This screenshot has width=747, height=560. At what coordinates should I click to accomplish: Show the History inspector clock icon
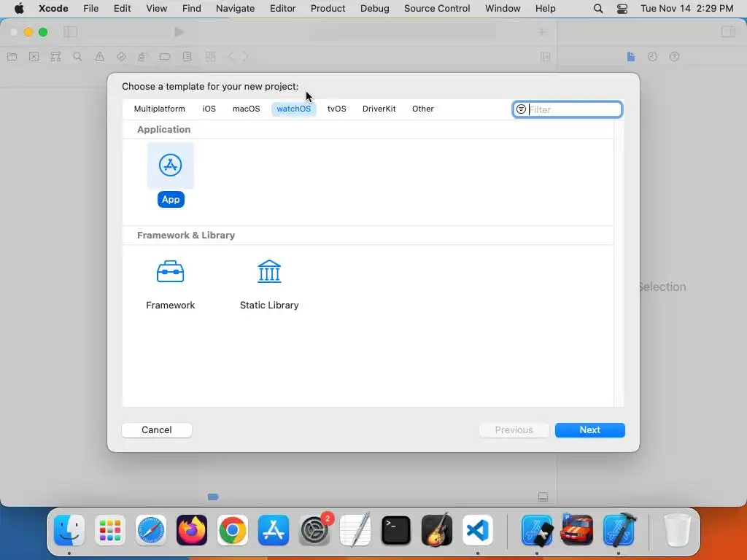(652, 57)
